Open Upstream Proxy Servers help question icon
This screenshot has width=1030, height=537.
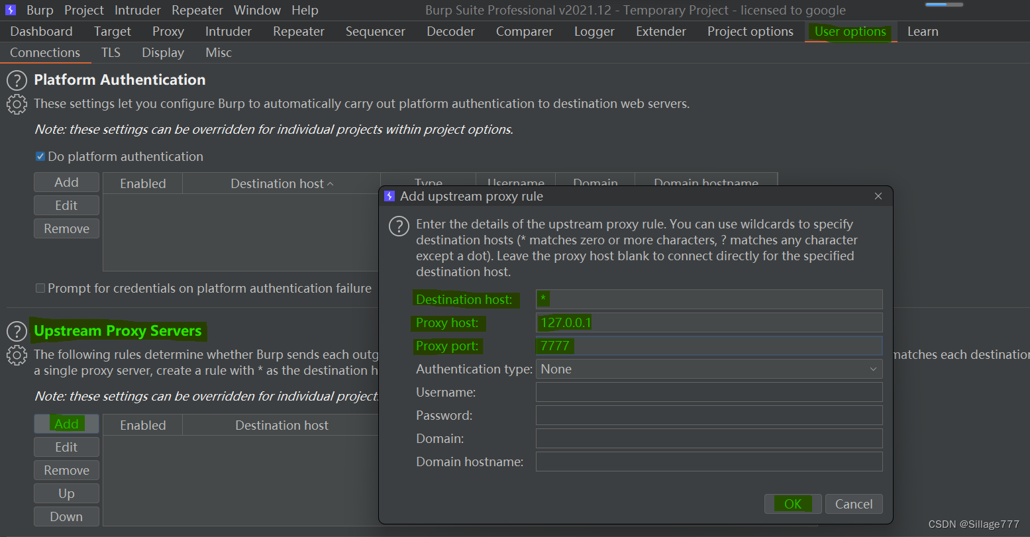[x=17, y=332]
